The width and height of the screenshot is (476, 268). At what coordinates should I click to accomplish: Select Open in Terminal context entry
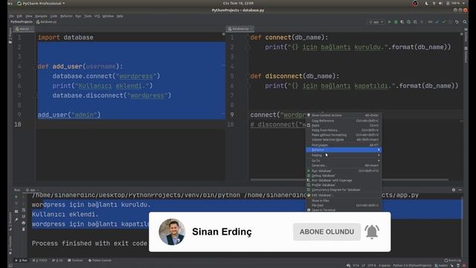point(344,210)
